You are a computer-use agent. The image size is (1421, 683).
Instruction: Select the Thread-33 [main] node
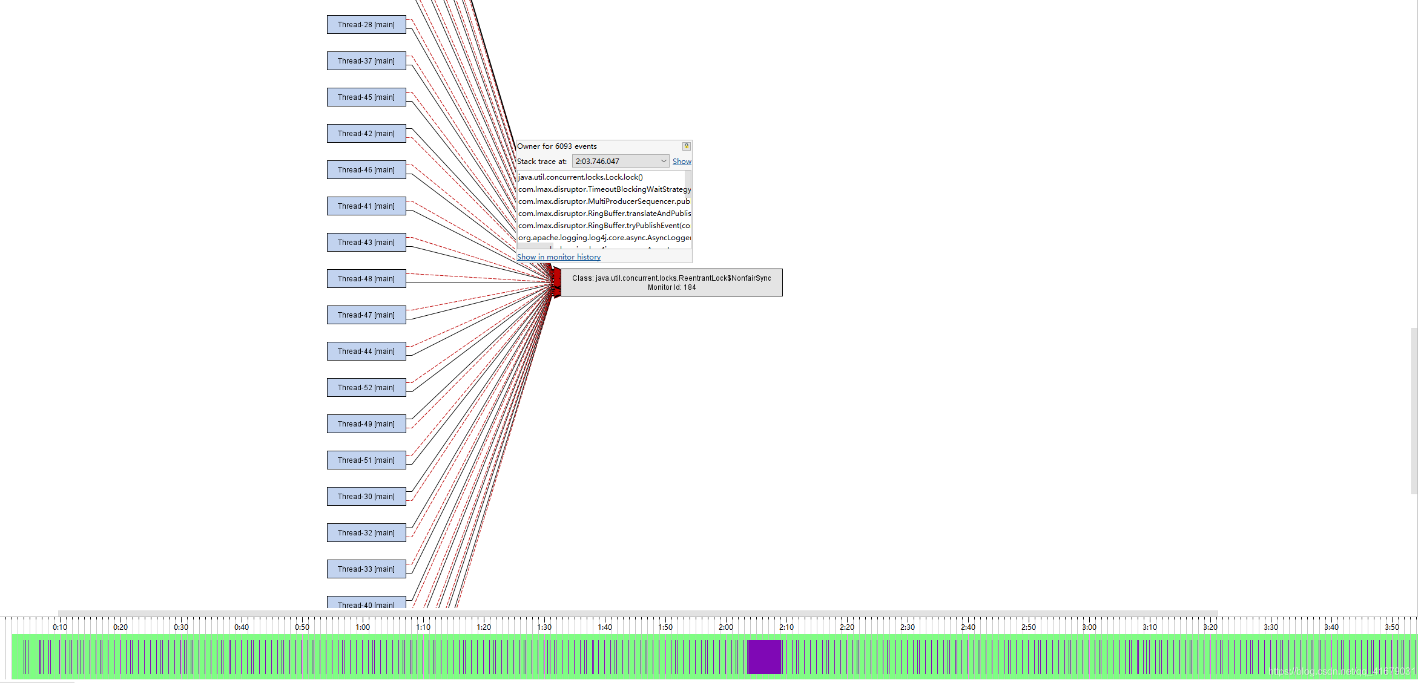coord(366,569)
